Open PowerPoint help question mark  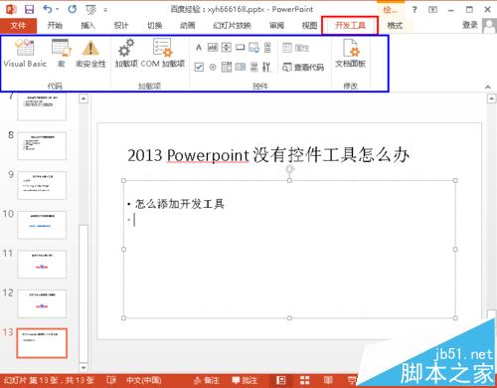(414, 10)
